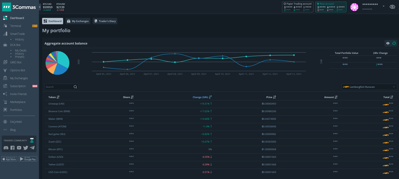The image size is (399, 179).
Task: Switch to the Dashboard tab
Action: pyautogui.click(x=53, y=21)
